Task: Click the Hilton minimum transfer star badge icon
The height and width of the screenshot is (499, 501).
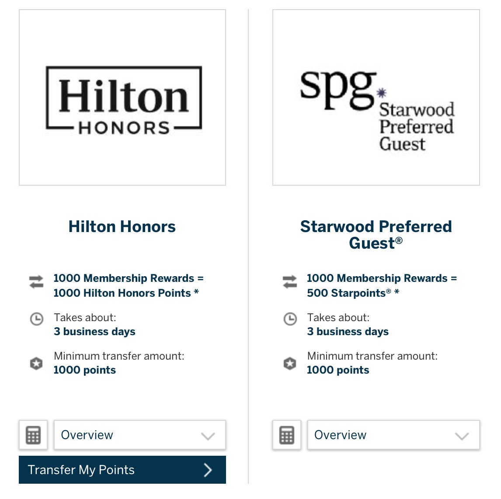Action: click(x=36, y=363)
